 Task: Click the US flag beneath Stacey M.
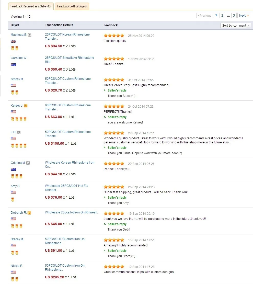[x=13, y=85]
